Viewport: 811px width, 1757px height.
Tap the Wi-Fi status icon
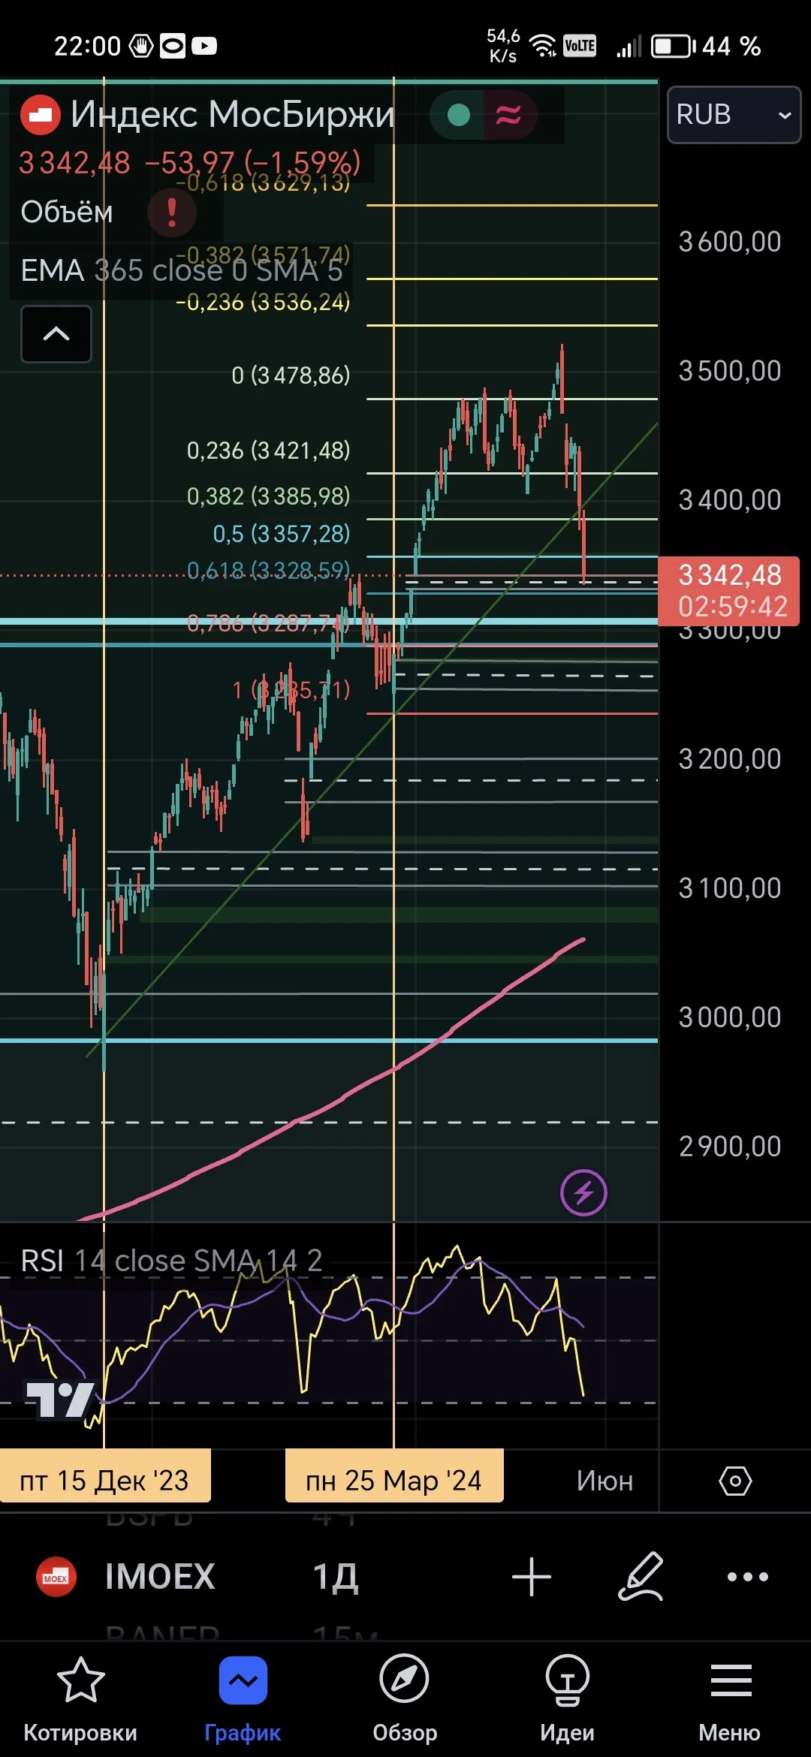click(543, 46)
